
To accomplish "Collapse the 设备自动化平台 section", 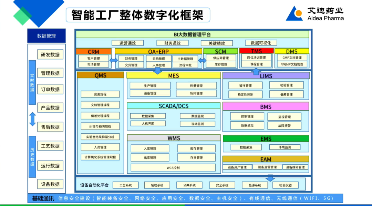I will click(95, 185).
